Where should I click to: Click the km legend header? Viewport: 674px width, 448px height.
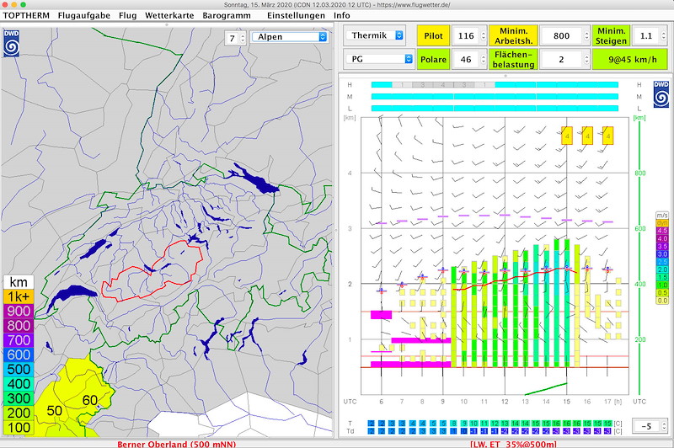19,282
